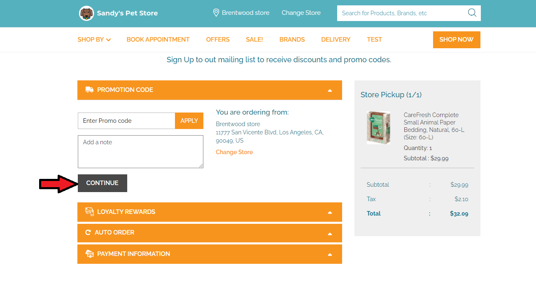The image size is (536, 284).
Task: Click the Auto Order refresh icon
Action: (x=88, y=232)
